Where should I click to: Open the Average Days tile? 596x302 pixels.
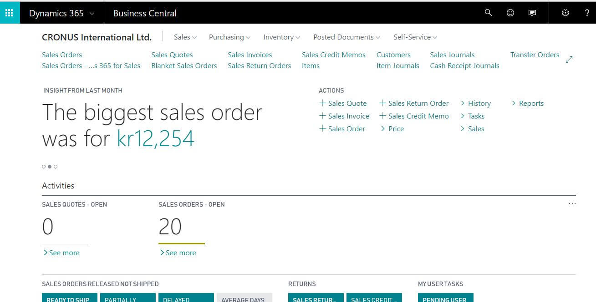coord(245,297)
